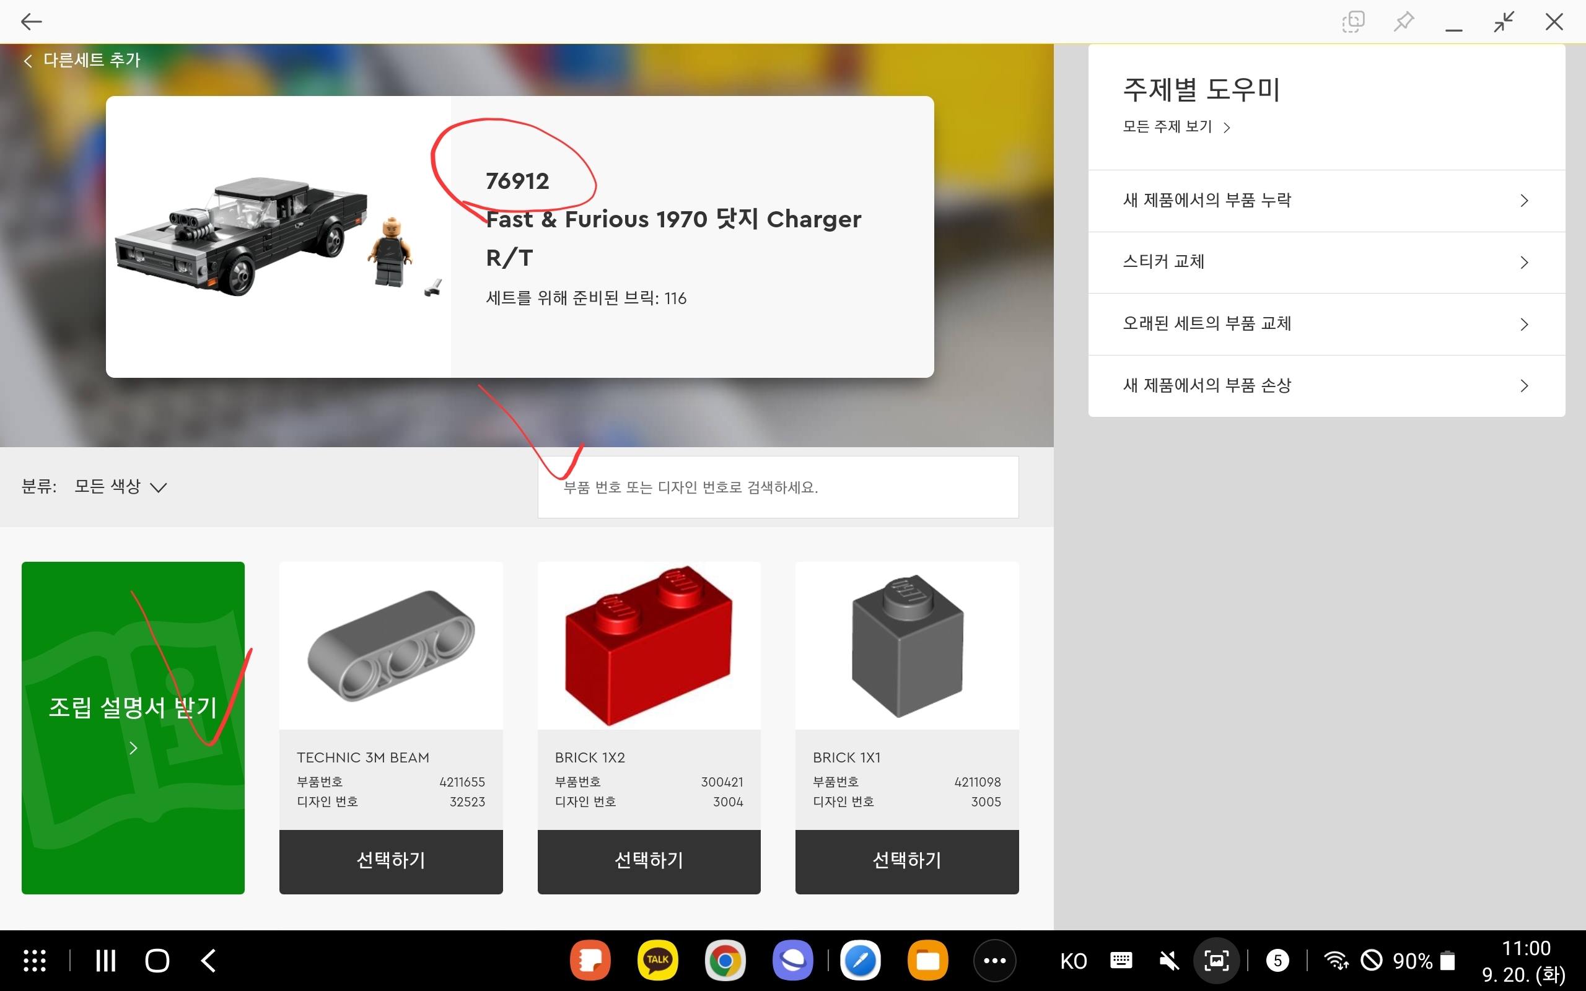
Task: View the gray BRICK 1X1 image
Action: [907, 645]
